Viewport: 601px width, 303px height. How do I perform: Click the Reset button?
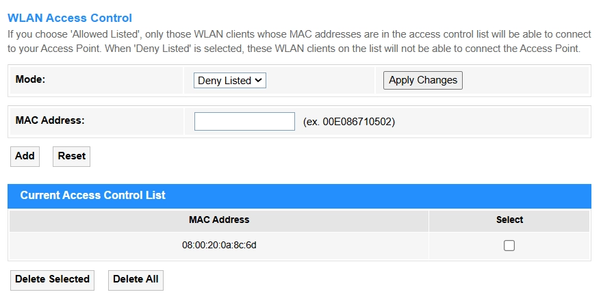71,157
